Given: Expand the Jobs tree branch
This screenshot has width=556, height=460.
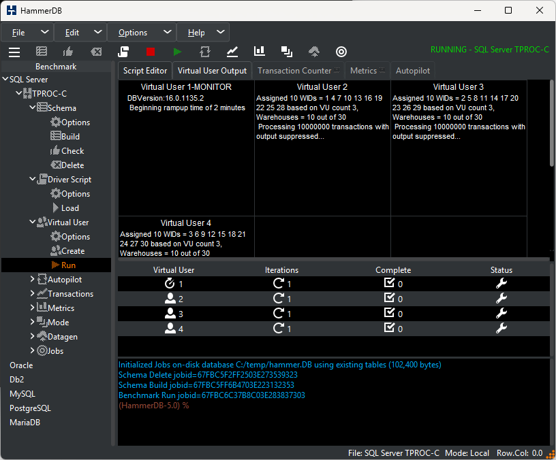Looking at the screenshot, I should (x=33, y=350).
